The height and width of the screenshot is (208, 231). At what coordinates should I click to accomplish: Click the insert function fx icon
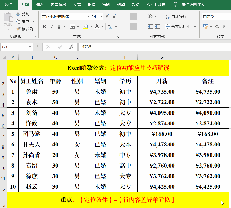(71, 47)
